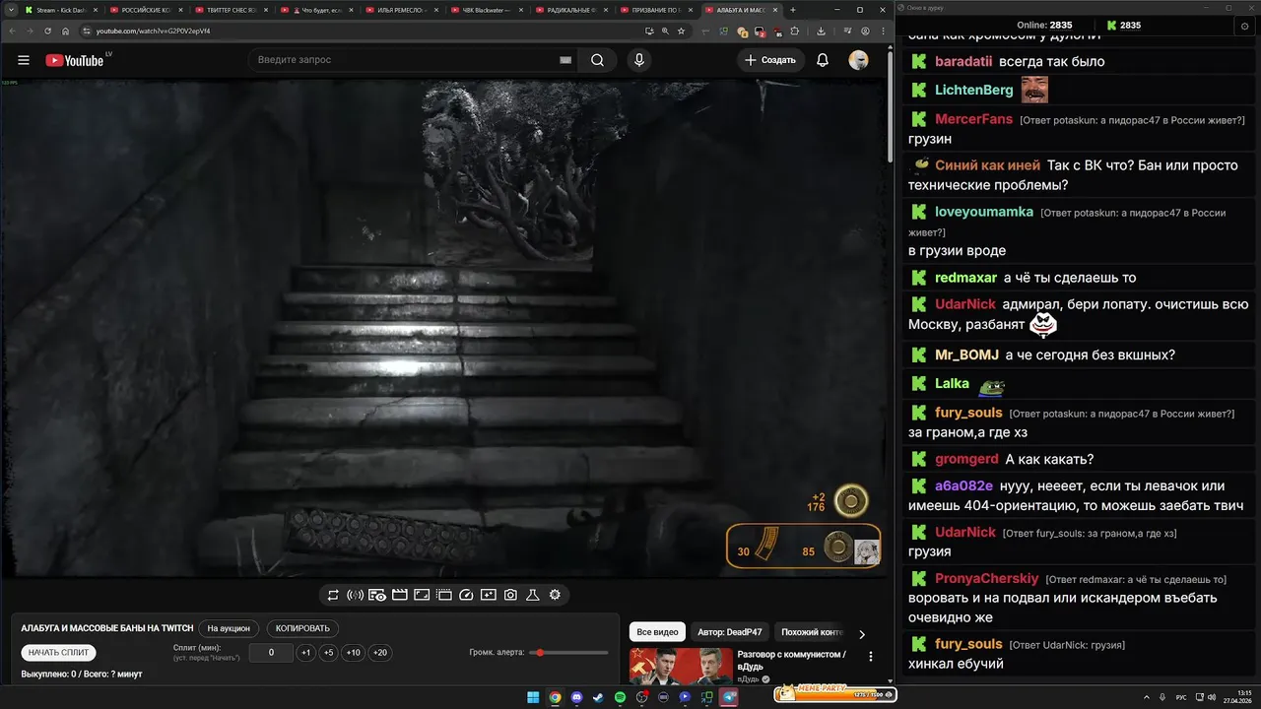Image resolution: width=1261 pixels, height=709 pixels.
Task: Click the pop-out window icon under player
Action: tap(443, 595)
